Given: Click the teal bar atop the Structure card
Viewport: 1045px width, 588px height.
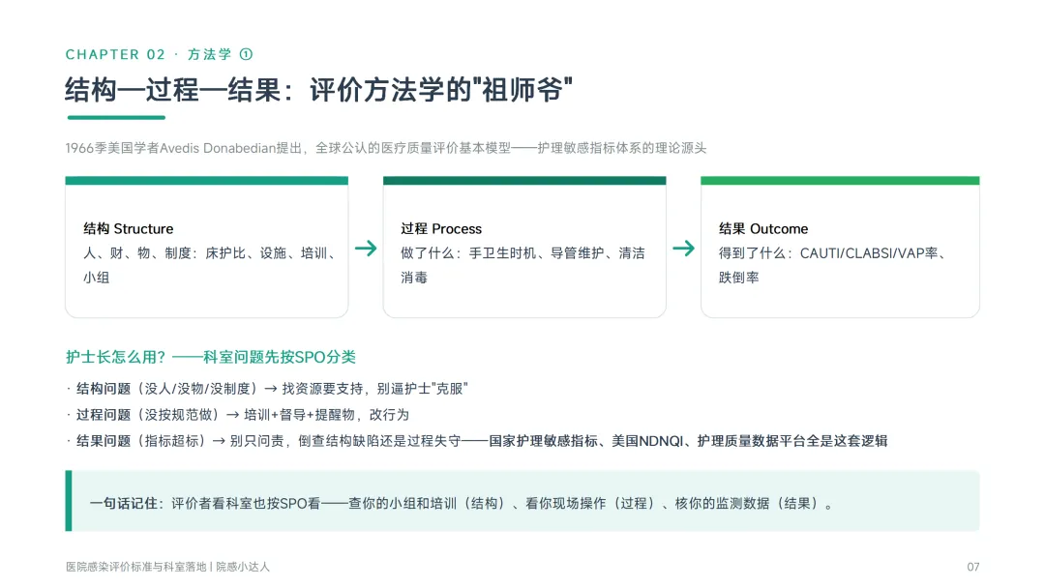Looking at the screenshot, I should coord(207,181).
